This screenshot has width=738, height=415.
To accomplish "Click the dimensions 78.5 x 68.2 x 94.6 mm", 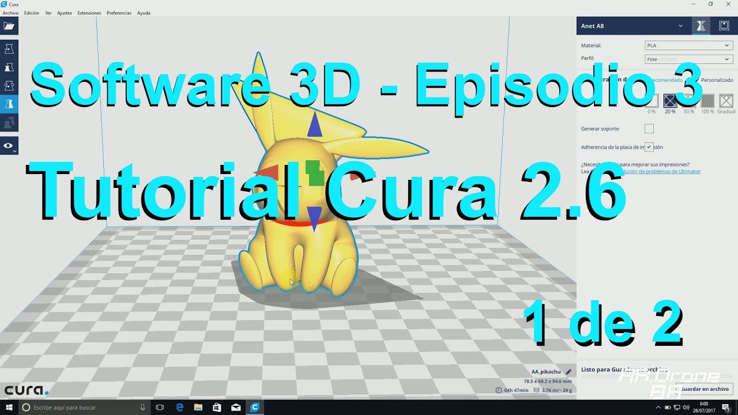I will pyautogui.click(x=548, y=381).
